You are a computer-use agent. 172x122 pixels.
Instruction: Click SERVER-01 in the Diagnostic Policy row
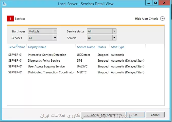pyautogui.click(x=15, y=61)
